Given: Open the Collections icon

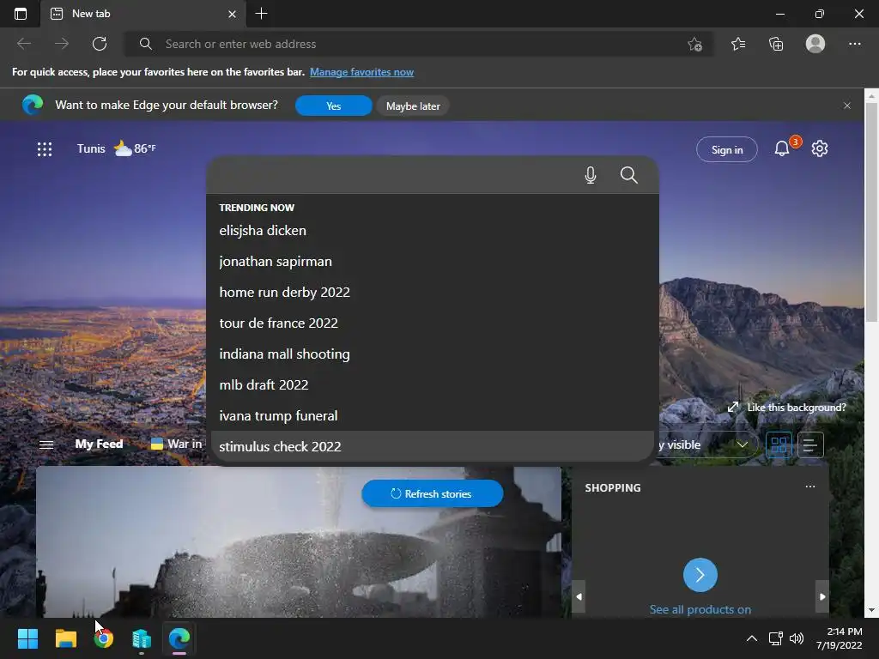Looking at the screenshot, I should pos(776,44).
